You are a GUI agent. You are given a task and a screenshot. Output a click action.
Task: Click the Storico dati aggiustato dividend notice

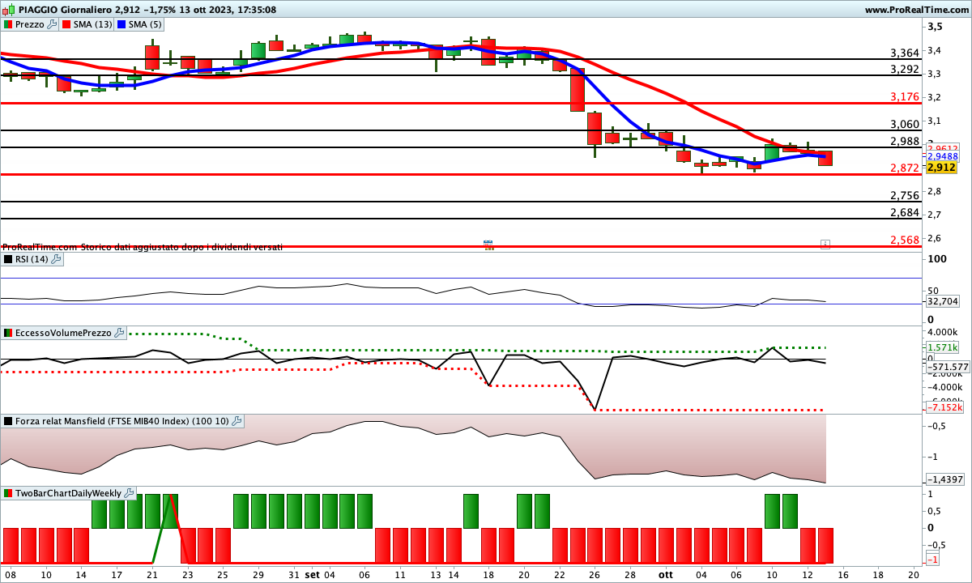181,246
